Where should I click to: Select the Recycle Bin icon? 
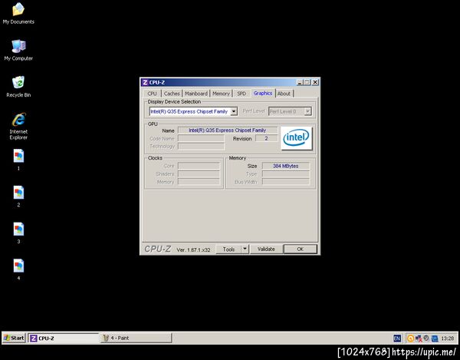(18, 87)
